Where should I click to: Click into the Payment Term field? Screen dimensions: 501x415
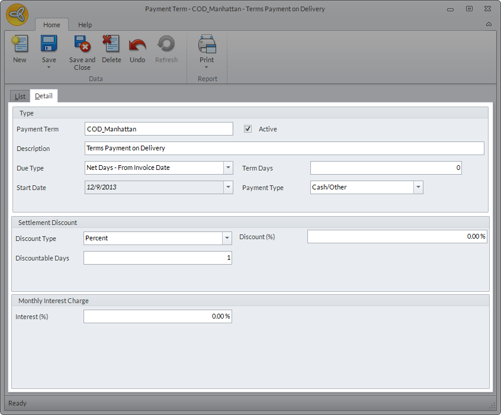click(159, 129)
